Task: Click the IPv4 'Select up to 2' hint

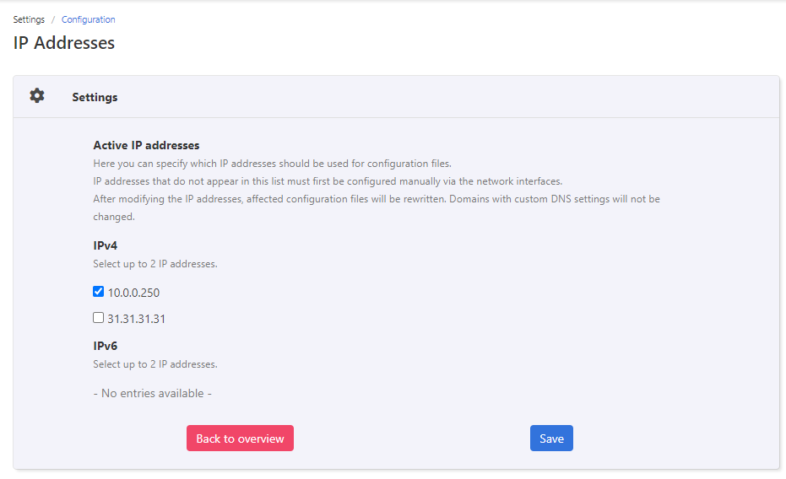Action: click(x=155, y=264)
